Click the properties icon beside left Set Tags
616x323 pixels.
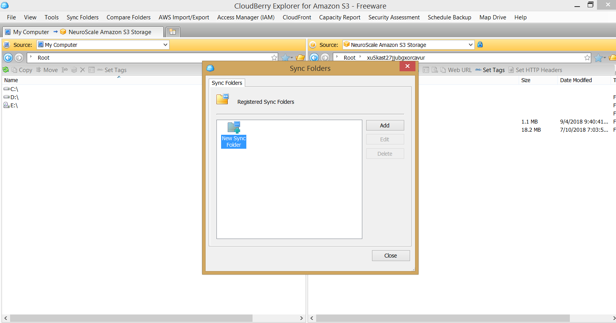pos(92,70)
